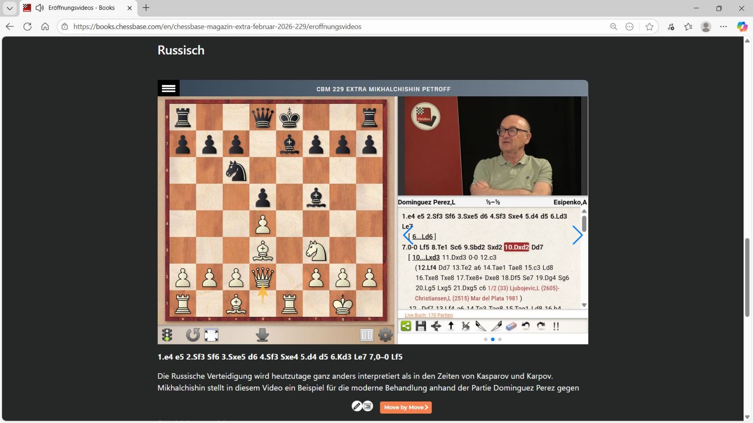This screenshot has height=423, width=753.
Task: Click the eraser icon in notation toolbar
Action: 511,326
